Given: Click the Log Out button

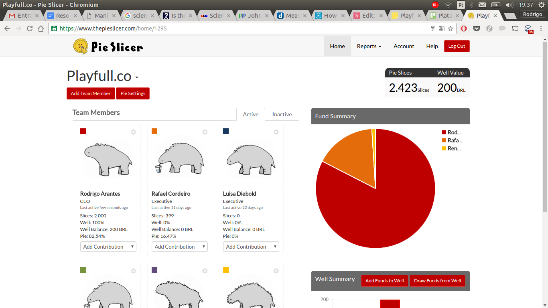Looking at the screenshot, I should pyautogui.click(x=457, y=46).
